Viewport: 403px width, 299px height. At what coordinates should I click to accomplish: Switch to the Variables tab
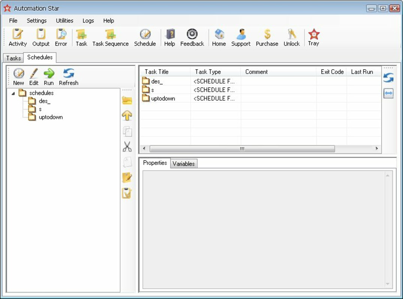tap(184, 164)
